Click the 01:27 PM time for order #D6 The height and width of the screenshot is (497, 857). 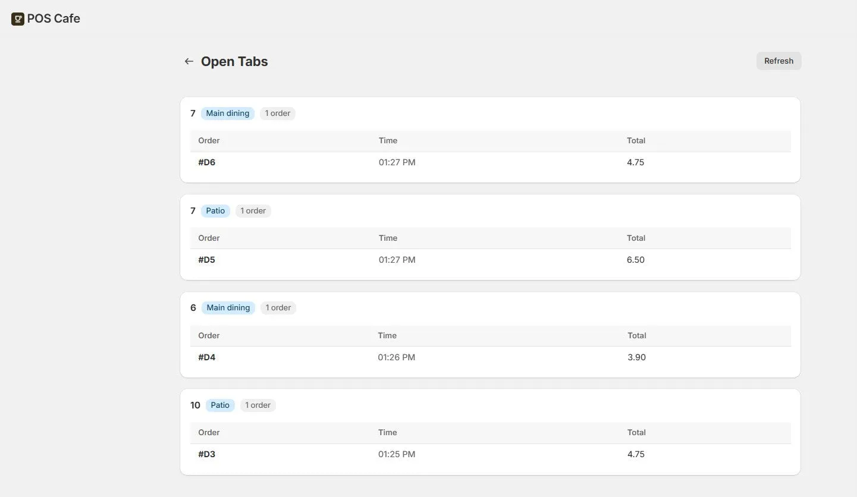pos(397,162)
